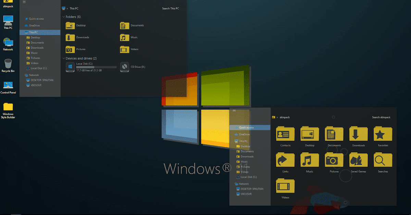Click the Local Disk (C:) capacity bar
Screen dimensions: 411x215
pos(96,67)
